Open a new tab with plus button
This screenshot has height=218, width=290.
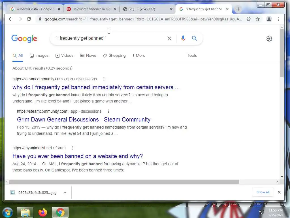point(238,9)
